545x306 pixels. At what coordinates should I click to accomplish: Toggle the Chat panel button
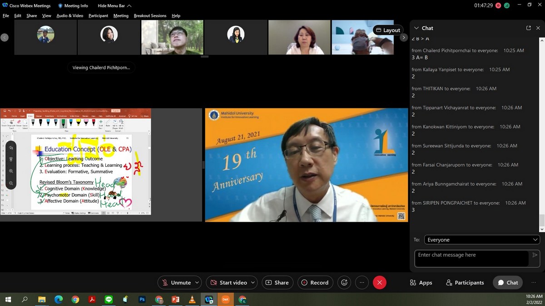pos(508,282)
